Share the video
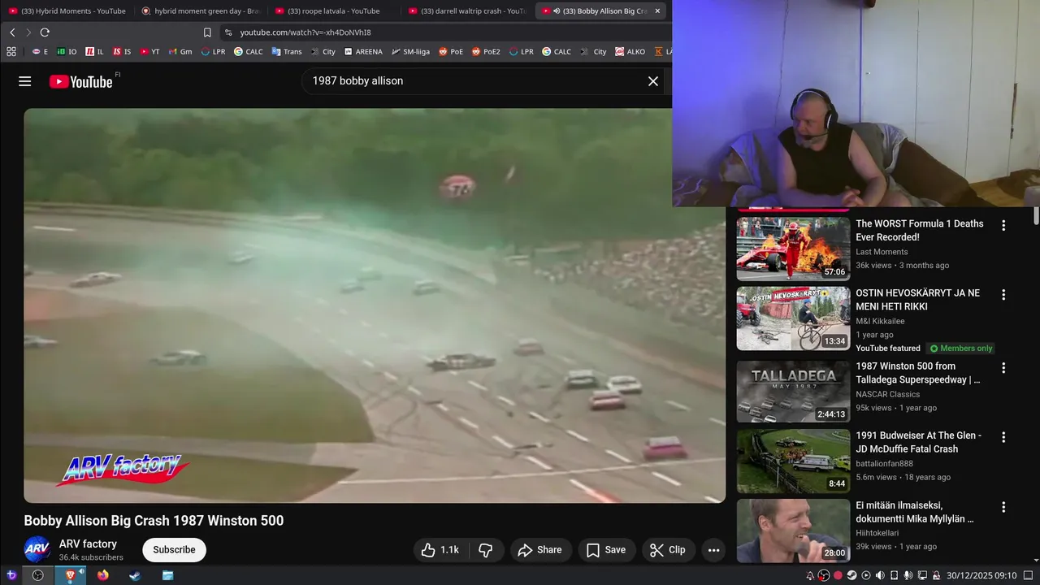 (x=539, y=550)
